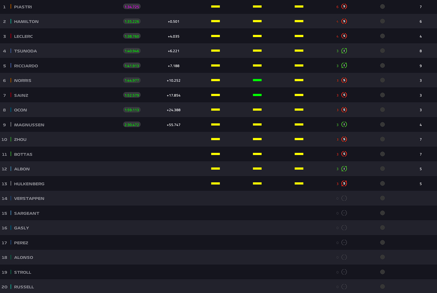Click Magnussen's gap +55.747
437x293 pixels.
173,125
